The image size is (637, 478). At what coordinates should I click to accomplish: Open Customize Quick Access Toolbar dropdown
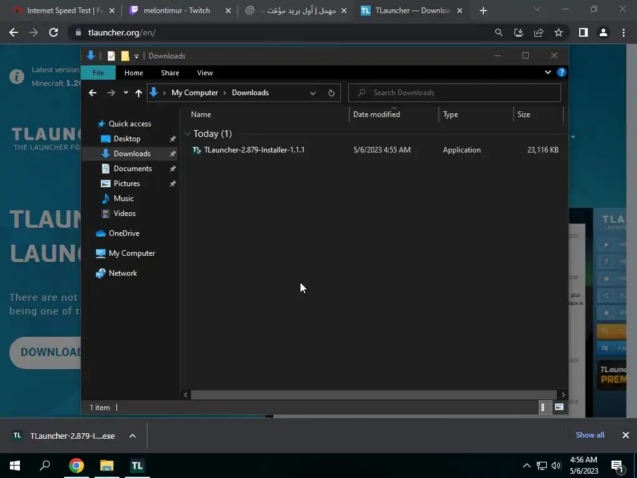coord(136,57)
